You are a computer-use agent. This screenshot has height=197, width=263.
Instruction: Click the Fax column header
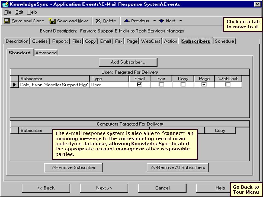161,79
